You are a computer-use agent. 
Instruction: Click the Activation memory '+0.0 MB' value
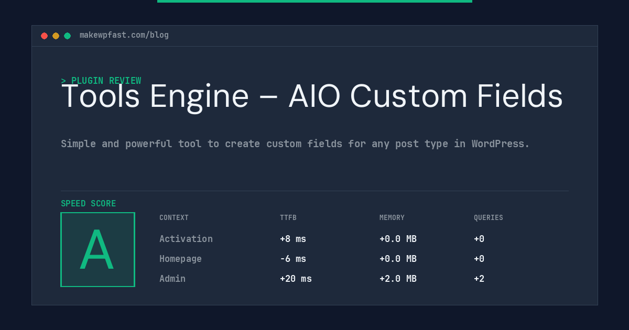398,239
